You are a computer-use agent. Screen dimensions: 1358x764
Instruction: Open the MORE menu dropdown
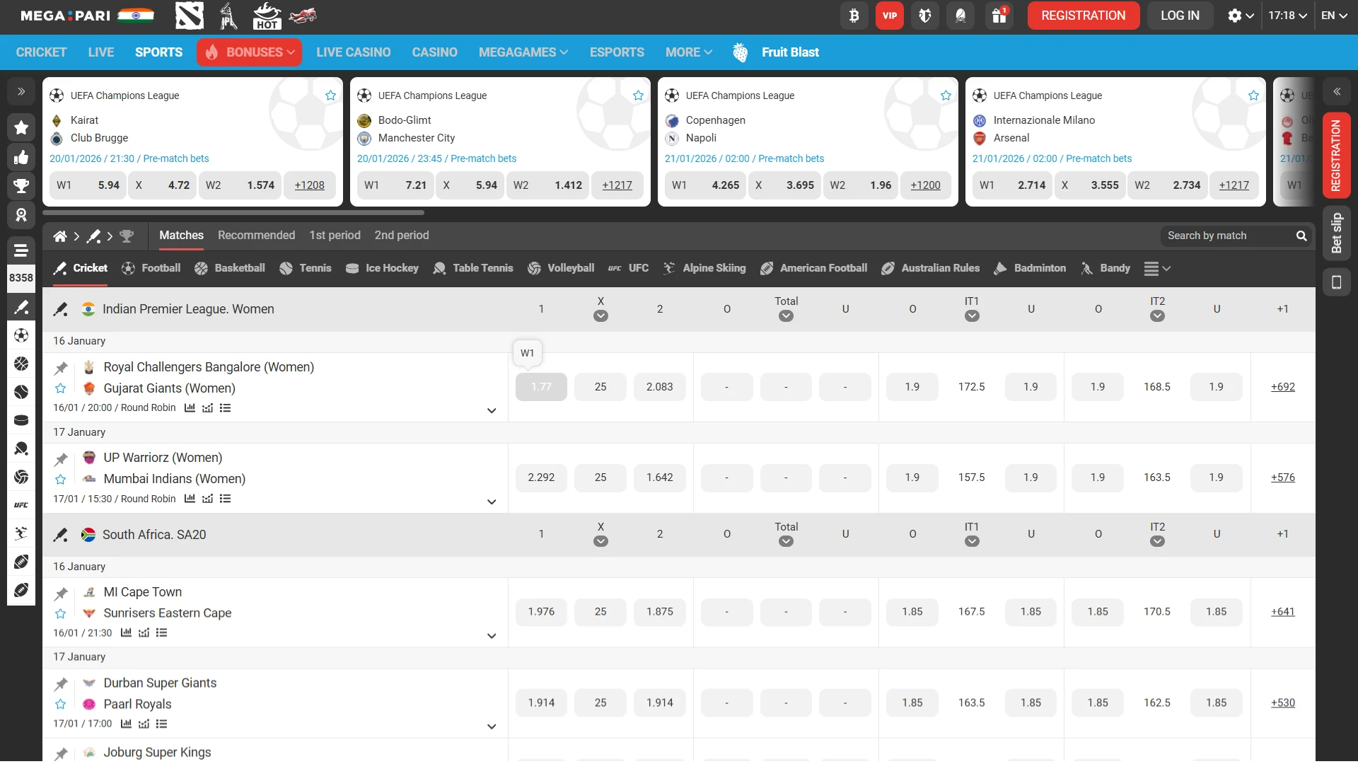pos(687,52)
